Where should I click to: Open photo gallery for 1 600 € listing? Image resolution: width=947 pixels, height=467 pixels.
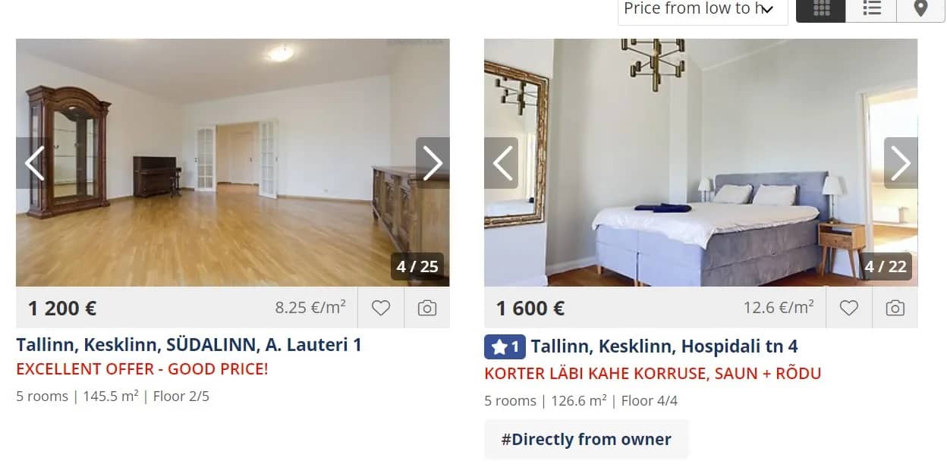[x=895, y=308]
